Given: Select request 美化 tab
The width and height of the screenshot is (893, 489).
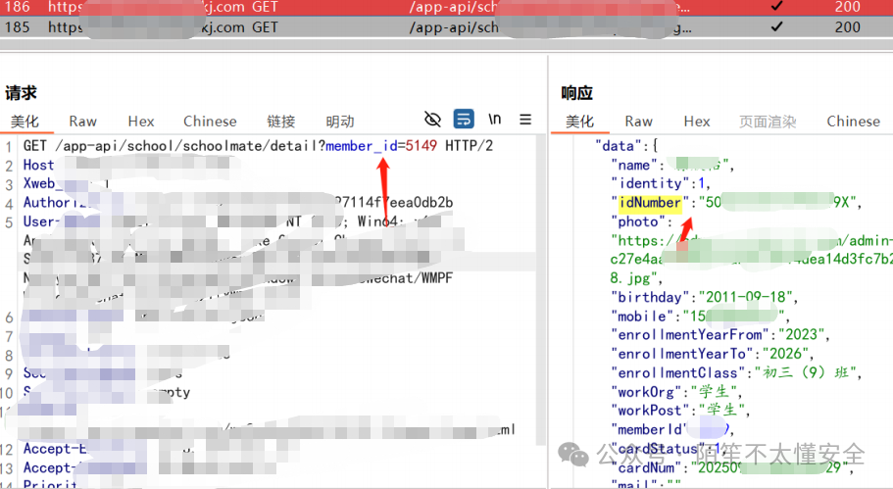Looking at the screenshot, I should point(25,122).
